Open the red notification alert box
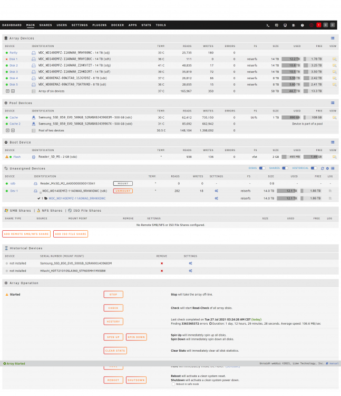Image resolution: width=341 pixels, height=396 pixels. click(318, 25)
